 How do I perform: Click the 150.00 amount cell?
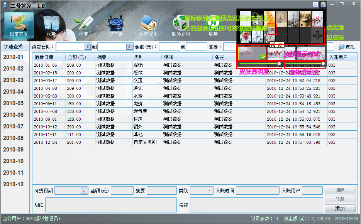point(80,104)
